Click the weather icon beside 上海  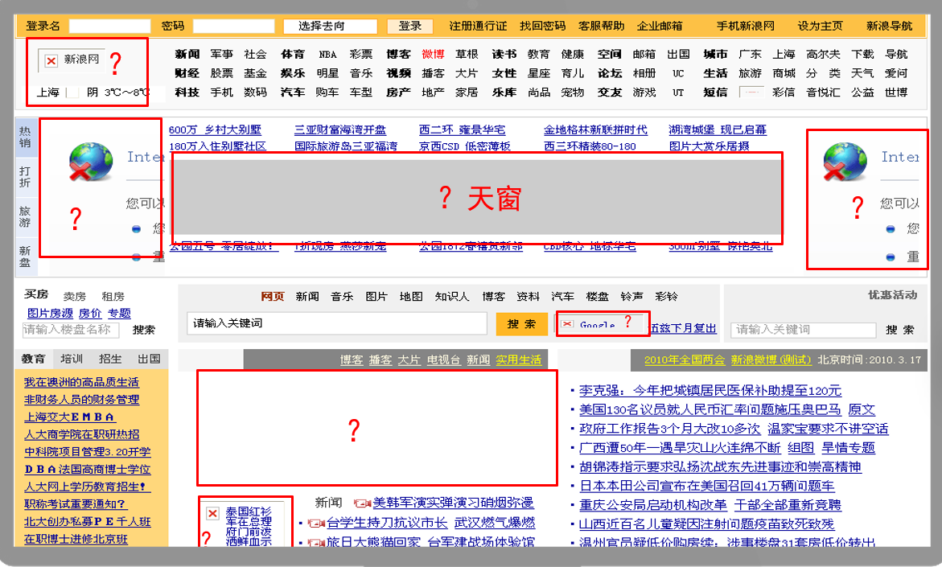[x=72, y=92]
